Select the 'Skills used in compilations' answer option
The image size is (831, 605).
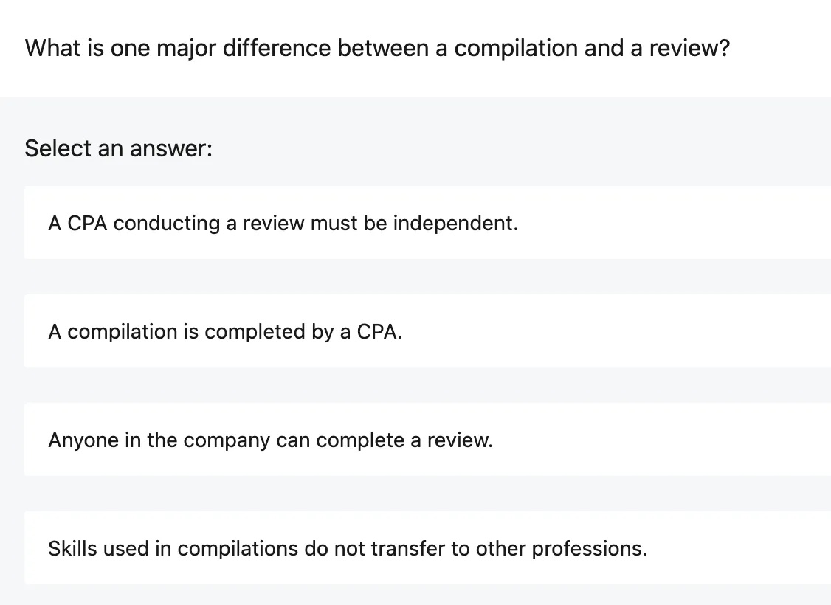(347, 548)
